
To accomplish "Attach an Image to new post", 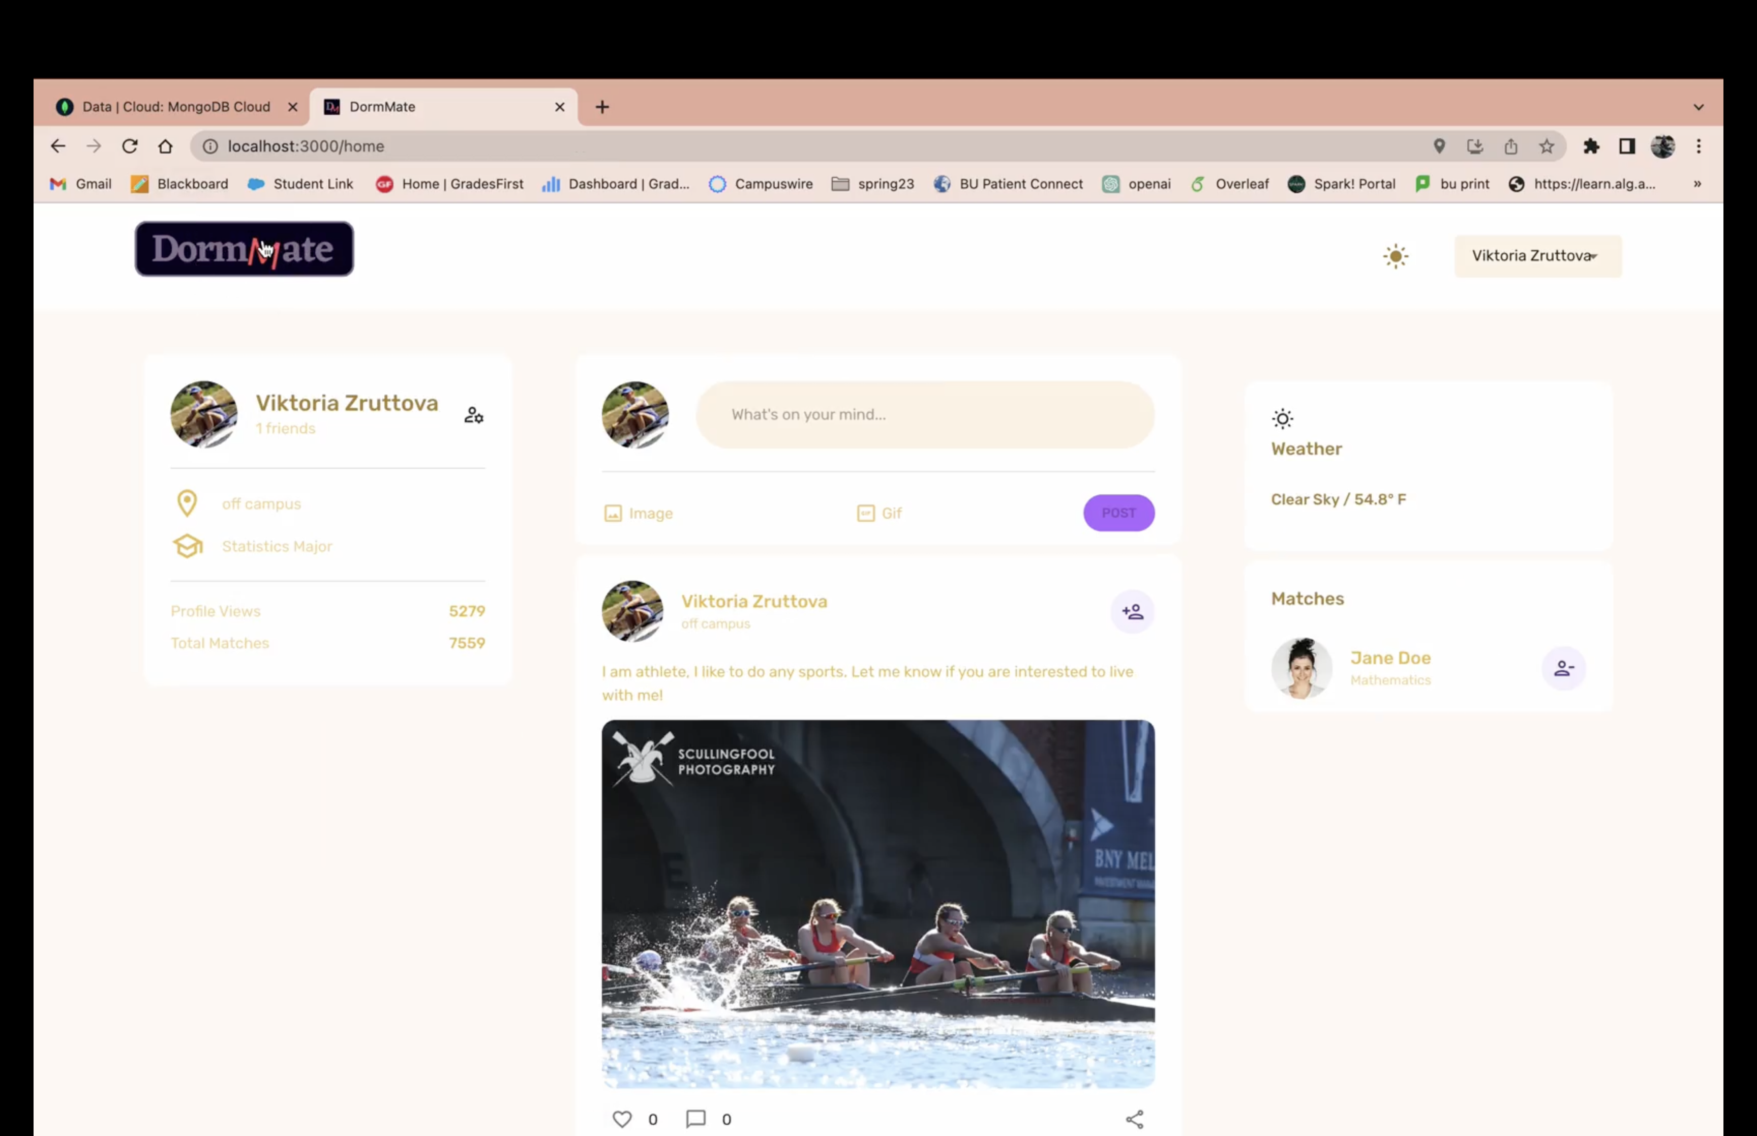I will point(638,514).
